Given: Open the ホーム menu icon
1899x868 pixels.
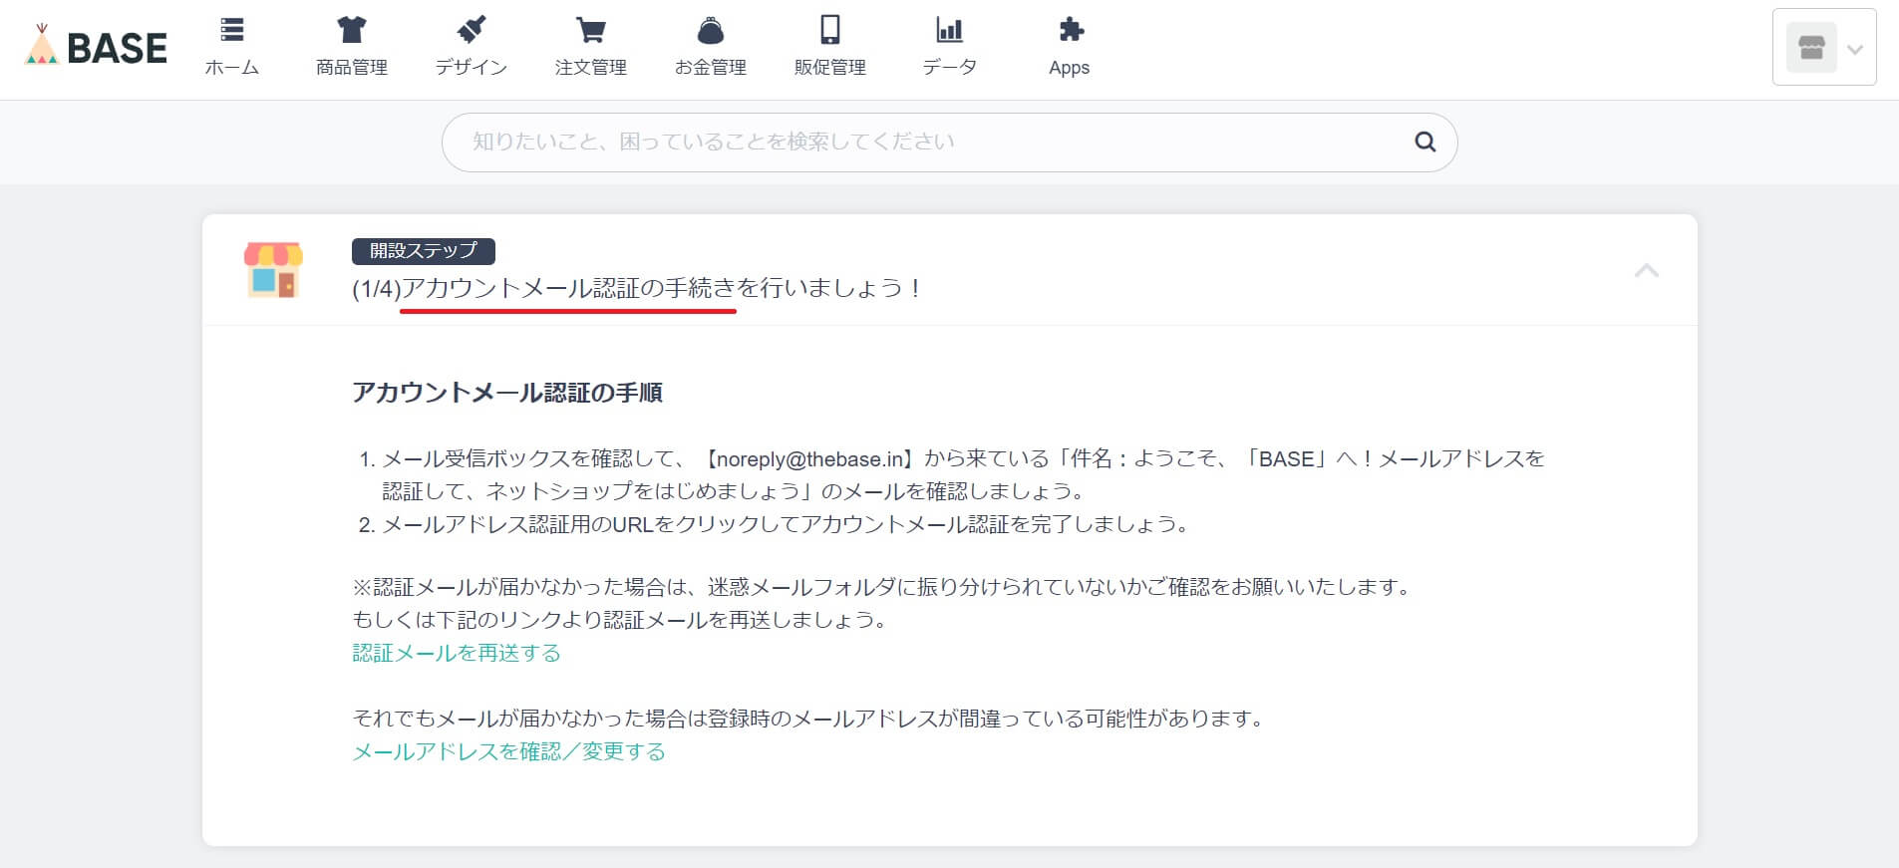Looking at the screenshot, I should pos(232,30).
